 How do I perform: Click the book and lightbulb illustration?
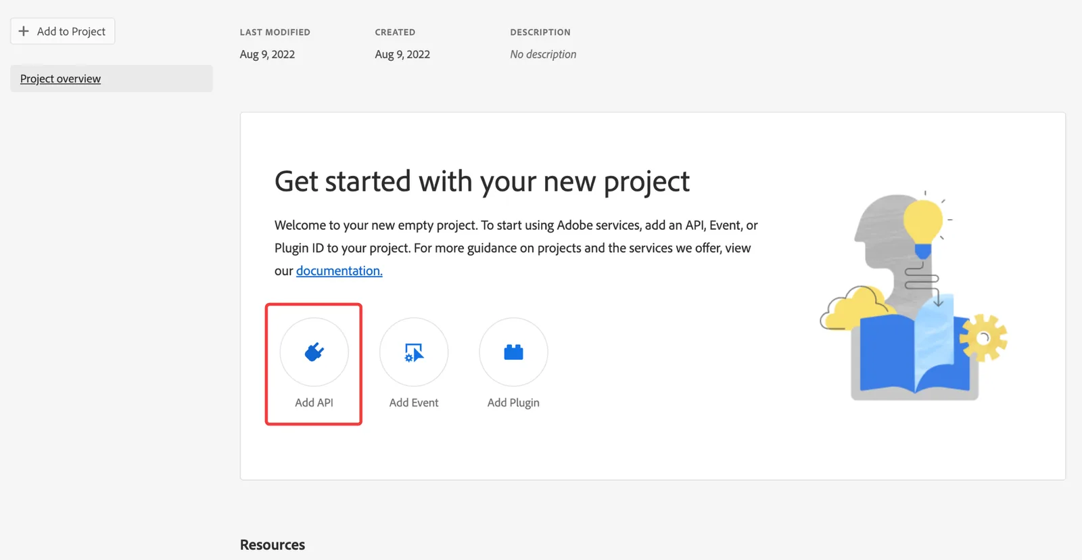[914, 296]
